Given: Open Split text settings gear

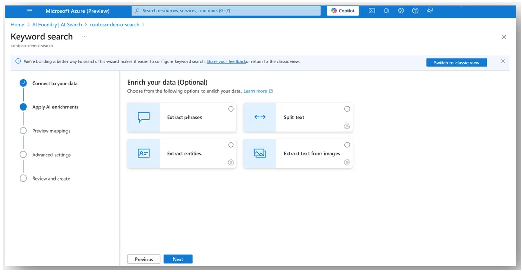Looking at the screenshot, I should [347, 126].
